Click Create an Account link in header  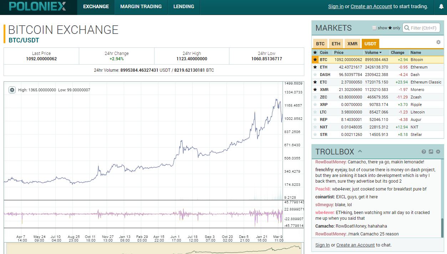(x=371, y=6)
